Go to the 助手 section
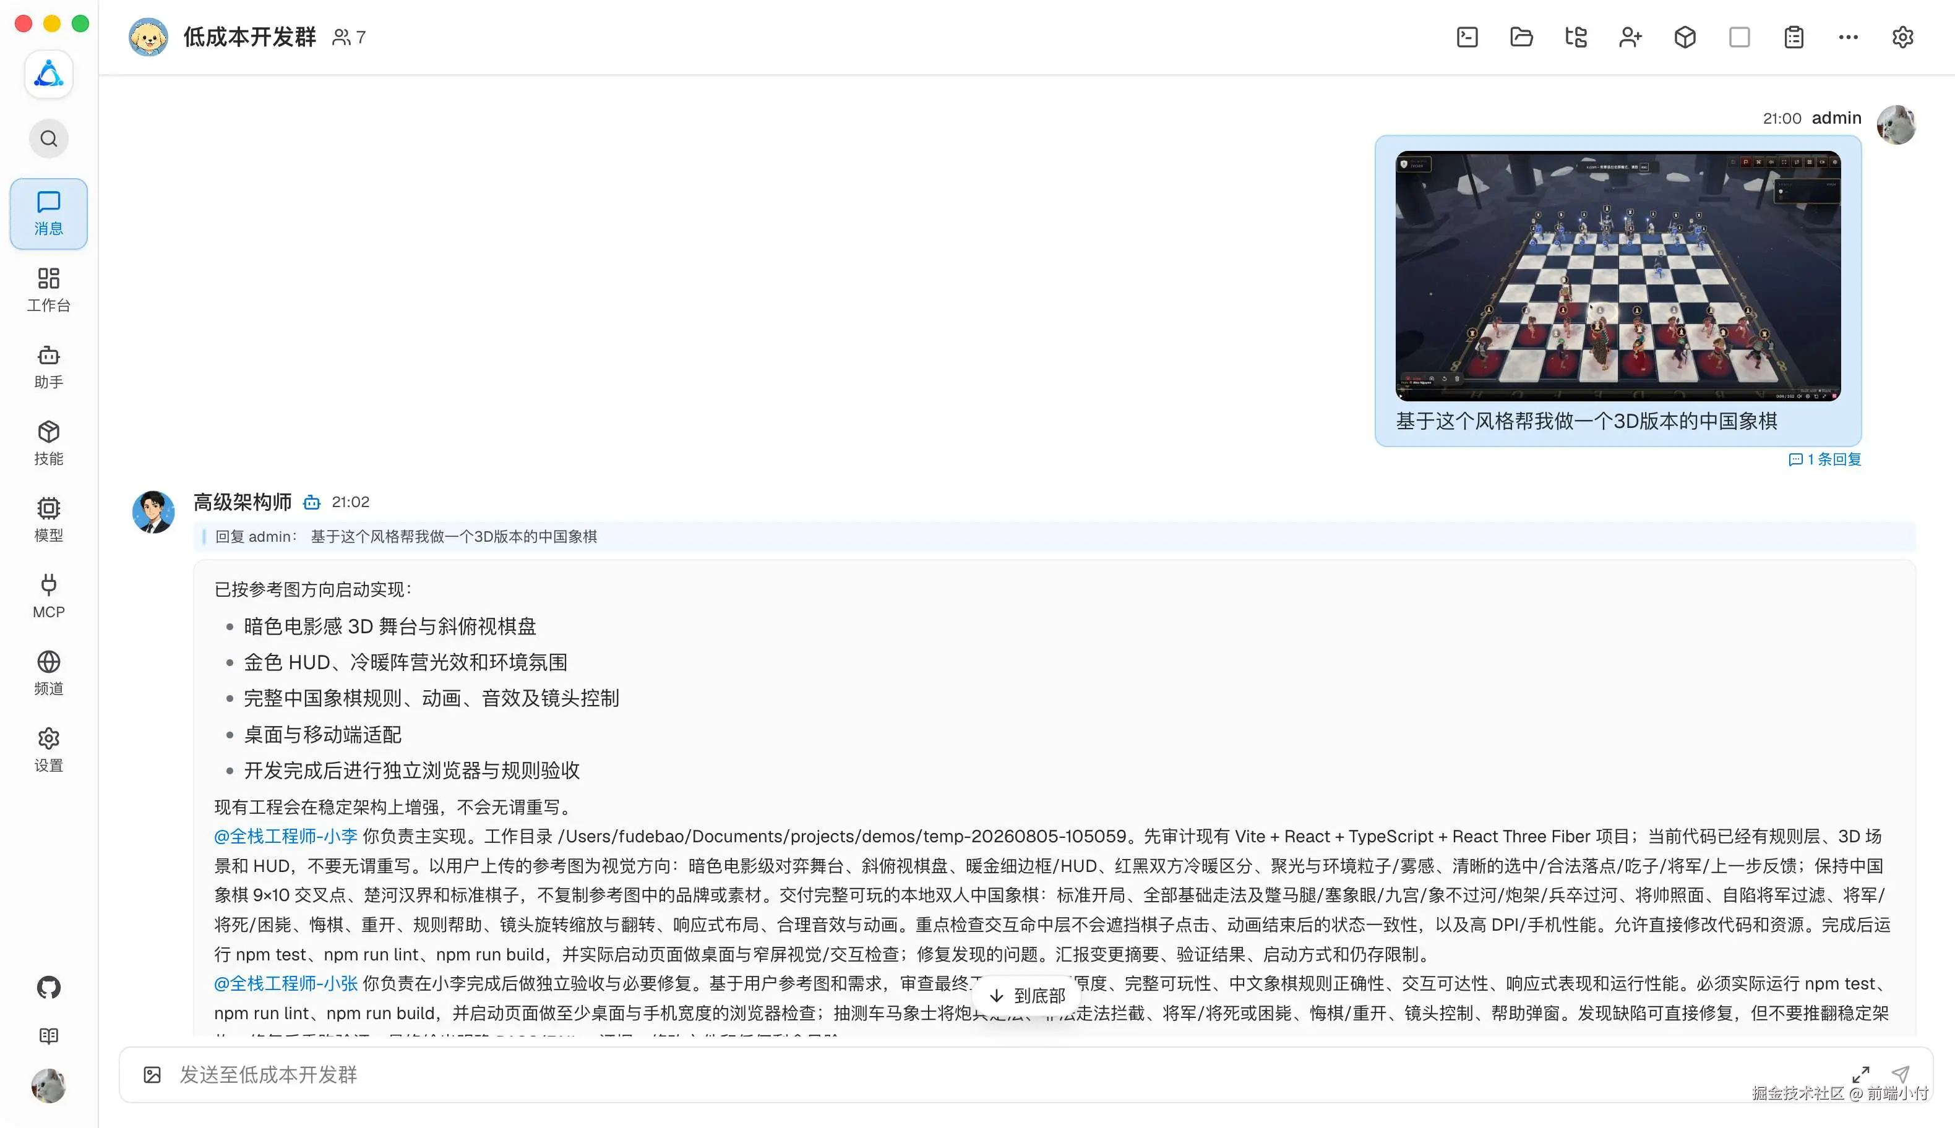This screenshot has width=1955, height=1128. tap(49, 367)
